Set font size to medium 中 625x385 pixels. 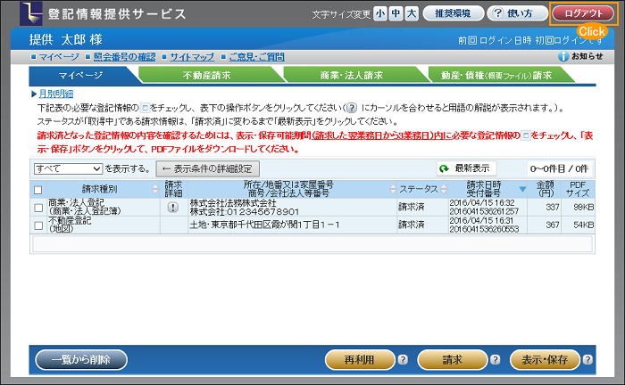pyautogui.click(x=396, y=14)
